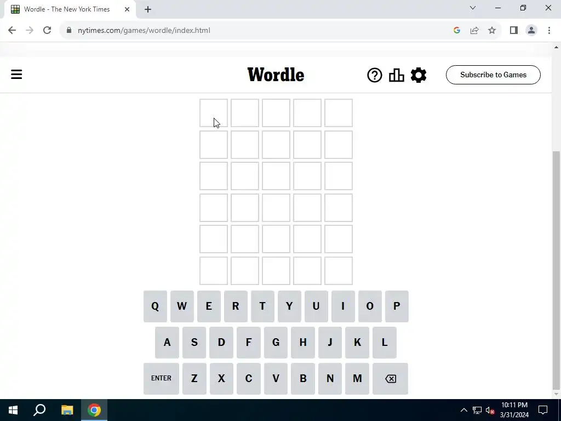The image size is (561, 421).
Task: Go back using the browser back arrow
Action: pos(12,31)
